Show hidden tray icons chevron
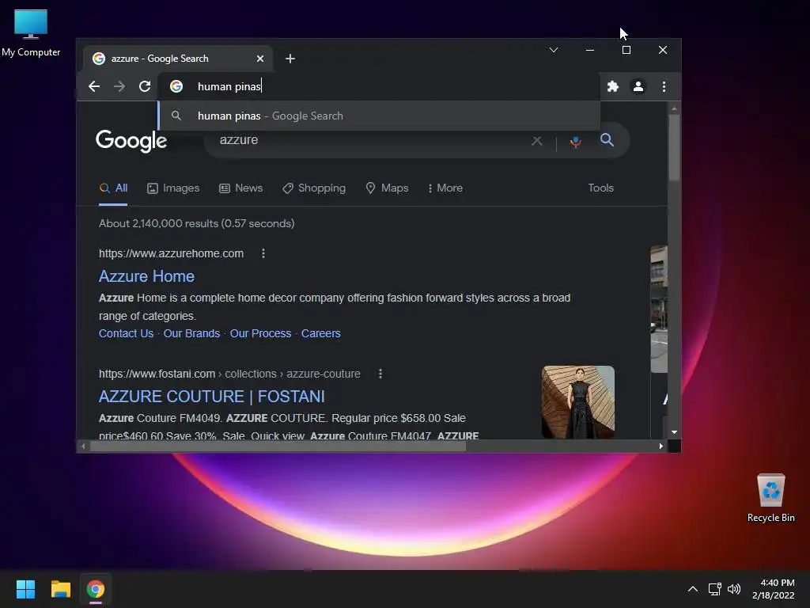810x608 pixels. point(693,589)
